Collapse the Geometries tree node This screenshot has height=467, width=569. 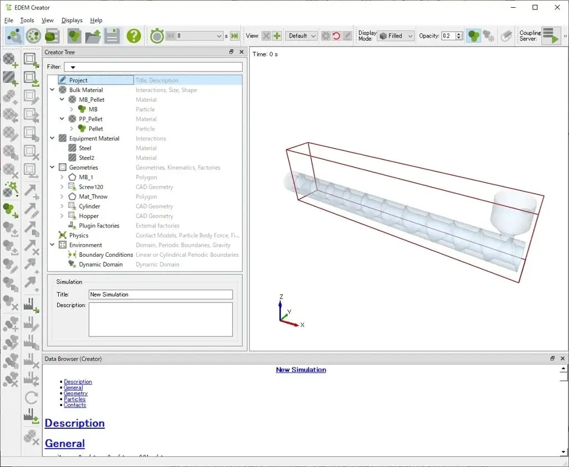coord(52,167)
